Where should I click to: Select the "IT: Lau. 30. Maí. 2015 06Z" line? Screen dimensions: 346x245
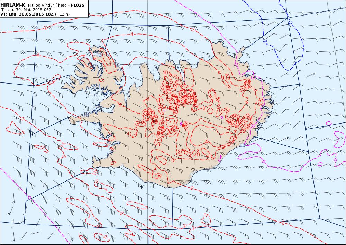(26, 10)
